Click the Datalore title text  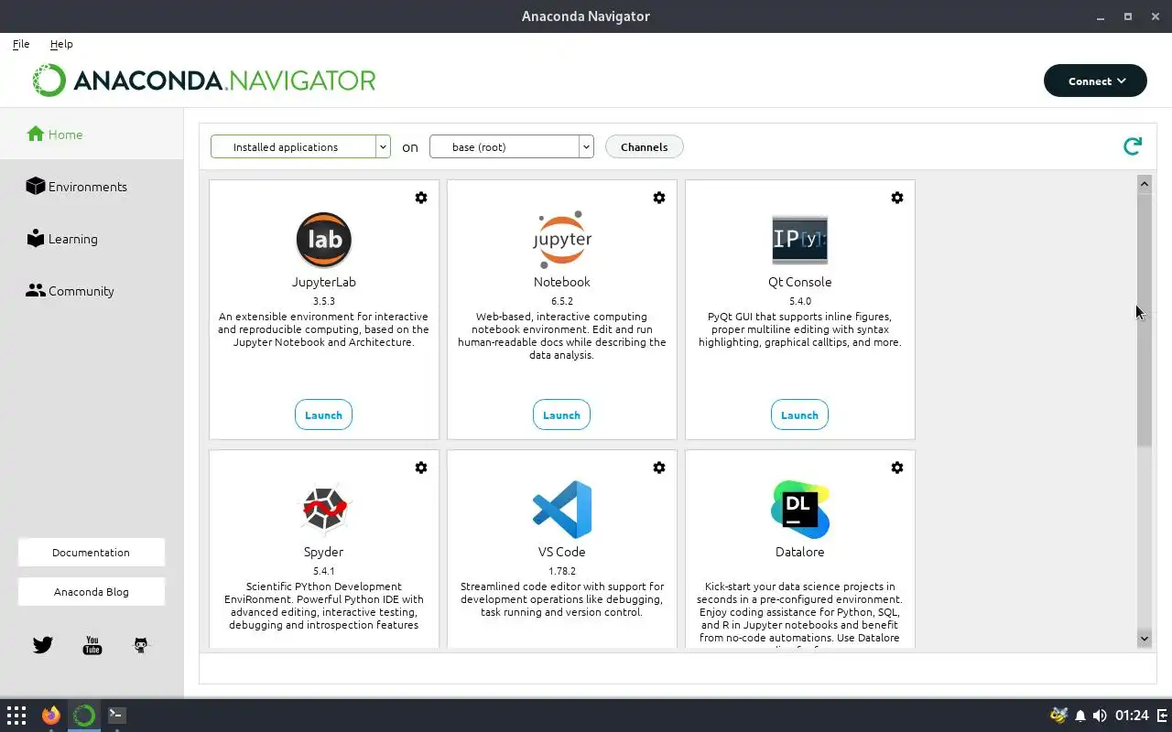800,552
